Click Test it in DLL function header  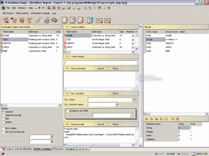115,93
